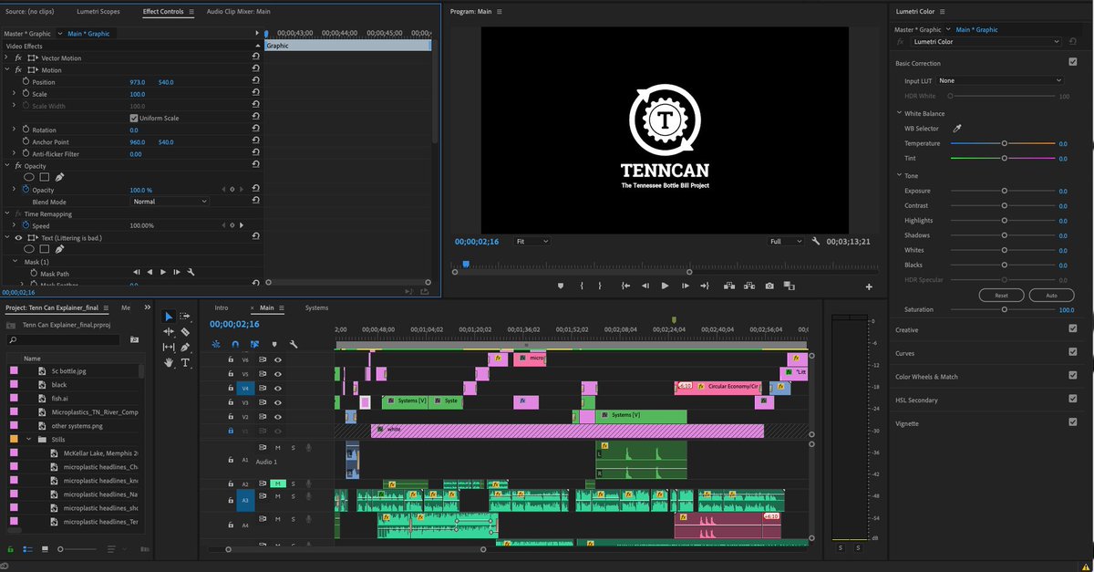Unmute audio track A2
This screenshot has width=1094, height=572.
click(278, 484)
